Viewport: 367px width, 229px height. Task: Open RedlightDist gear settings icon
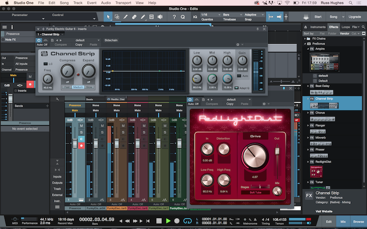pos(264,104)
